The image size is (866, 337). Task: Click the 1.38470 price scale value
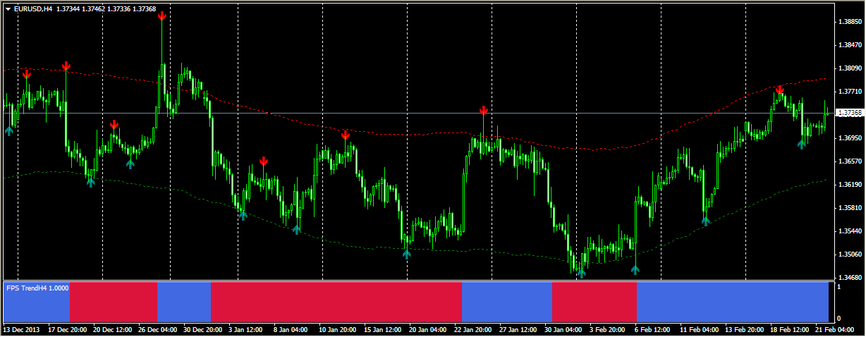pos(852,45)
